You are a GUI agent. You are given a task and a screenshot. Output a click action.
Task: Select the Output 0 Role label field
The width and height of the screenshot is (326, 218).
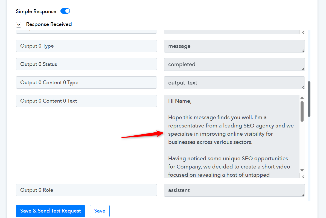(86, 190)
